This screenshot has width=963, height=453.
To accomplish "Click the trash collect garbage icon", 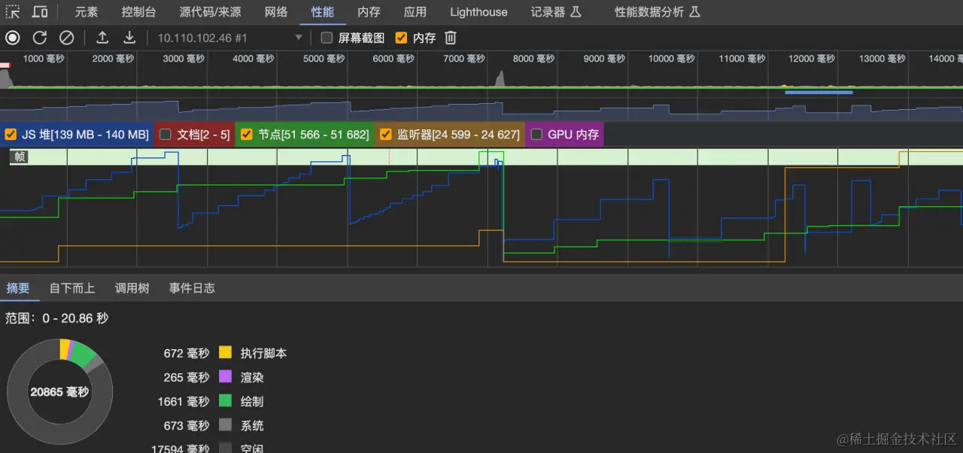I will pyautogui.click(x=451, y=38).
